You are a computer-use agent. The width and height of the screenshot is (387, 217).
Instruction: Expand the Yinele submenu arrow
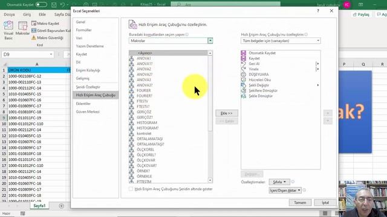tap(318, 69)
